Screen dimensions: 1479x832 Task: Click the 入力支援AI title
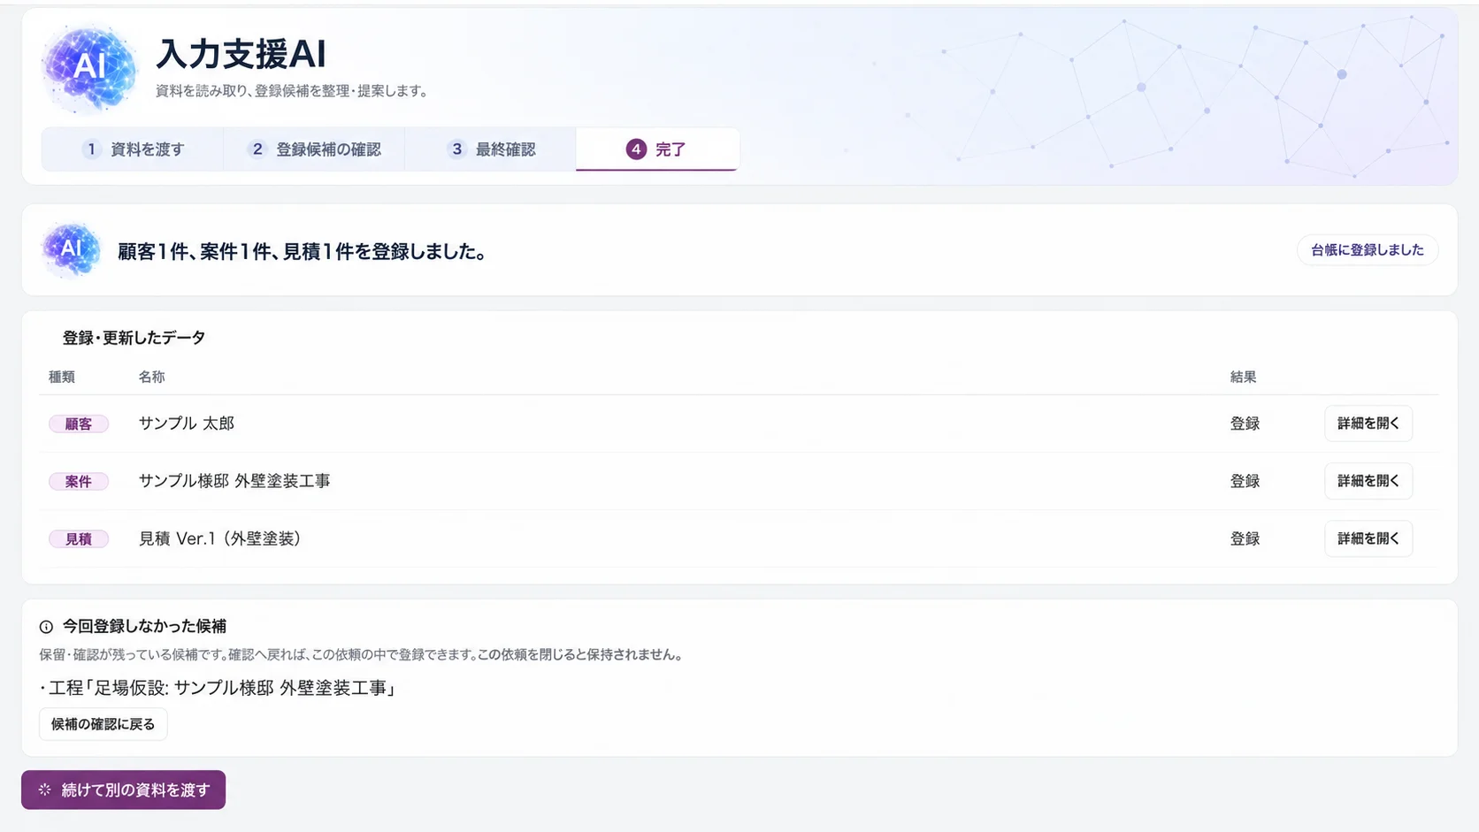[241, 54]
